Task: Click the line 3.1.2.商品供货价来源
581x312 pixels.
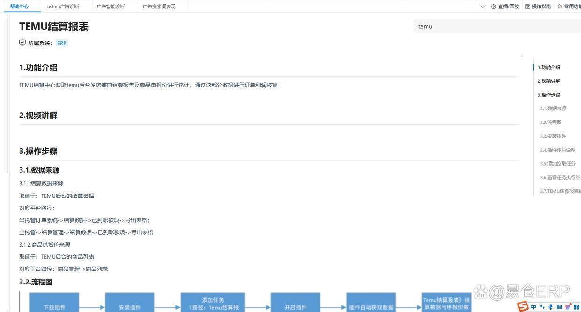Action: (45, 245)
